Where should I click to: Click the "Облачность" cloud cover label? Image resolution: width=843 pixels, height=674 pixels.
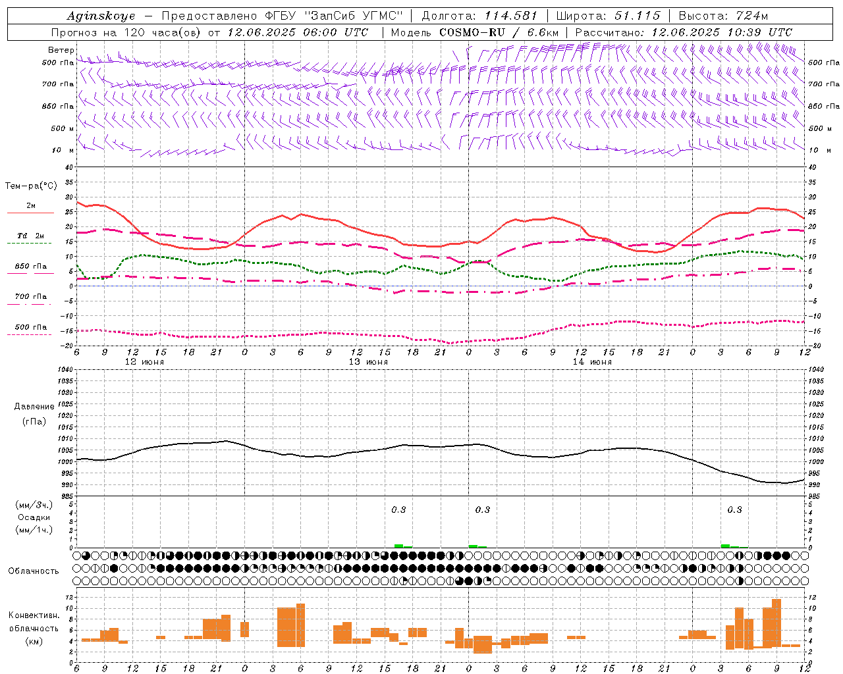tap(34, 571)
